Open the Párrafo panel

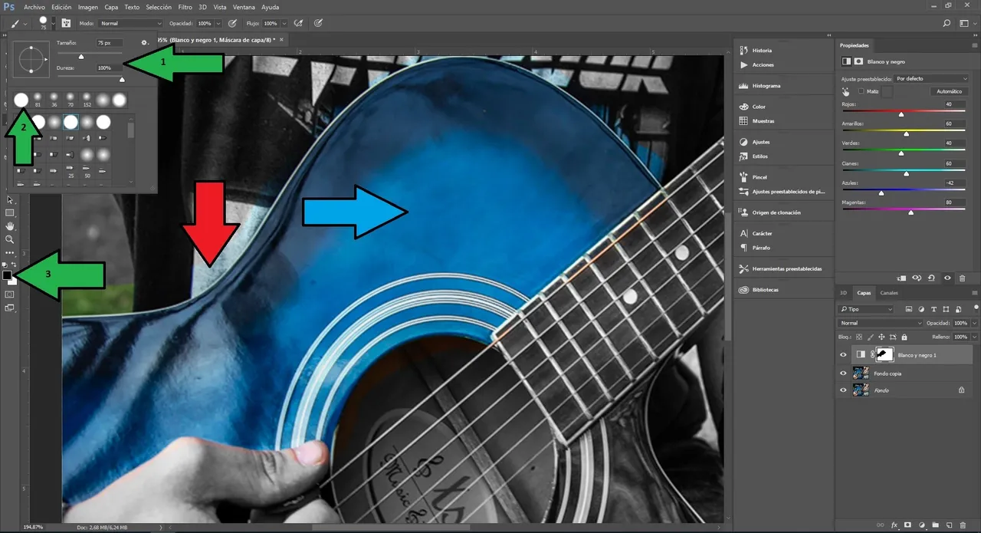click(x=755, y=248)
